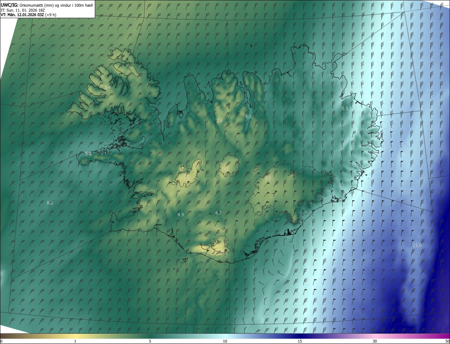The height and width of the screenshot is (344, 450).
Task: Click the '30' tick on the color scale
Action: coord(375,341)
